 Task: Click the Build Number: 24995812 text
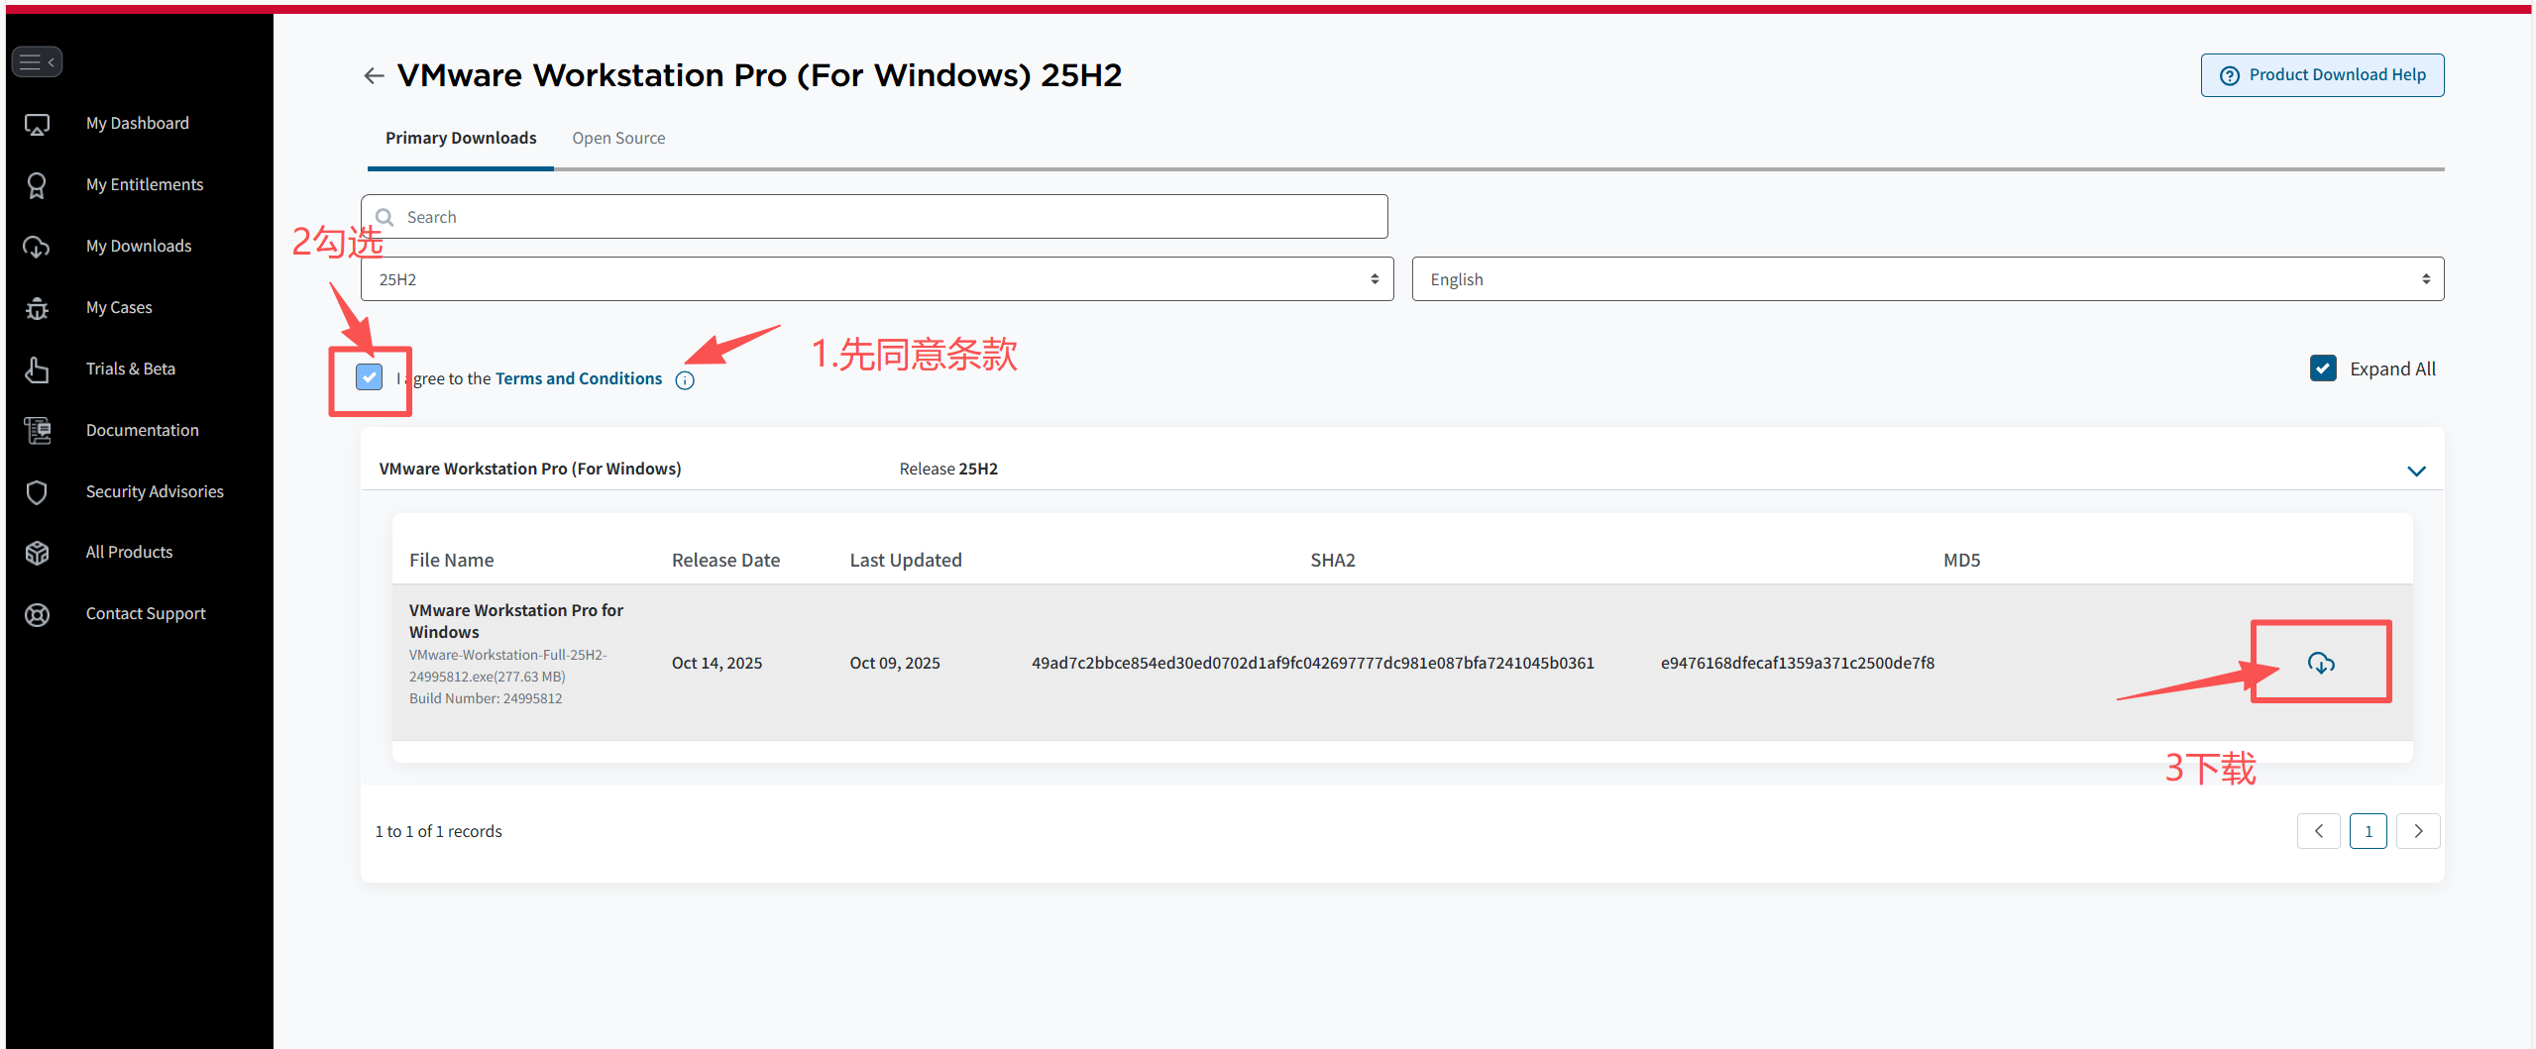(486, 698)
